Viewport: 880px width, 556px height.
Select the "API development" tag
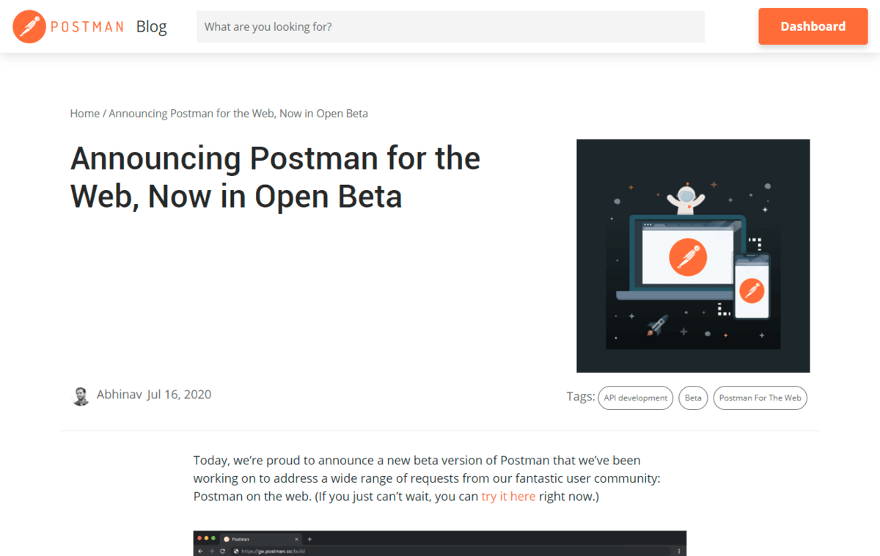click(x=635, y=398)
